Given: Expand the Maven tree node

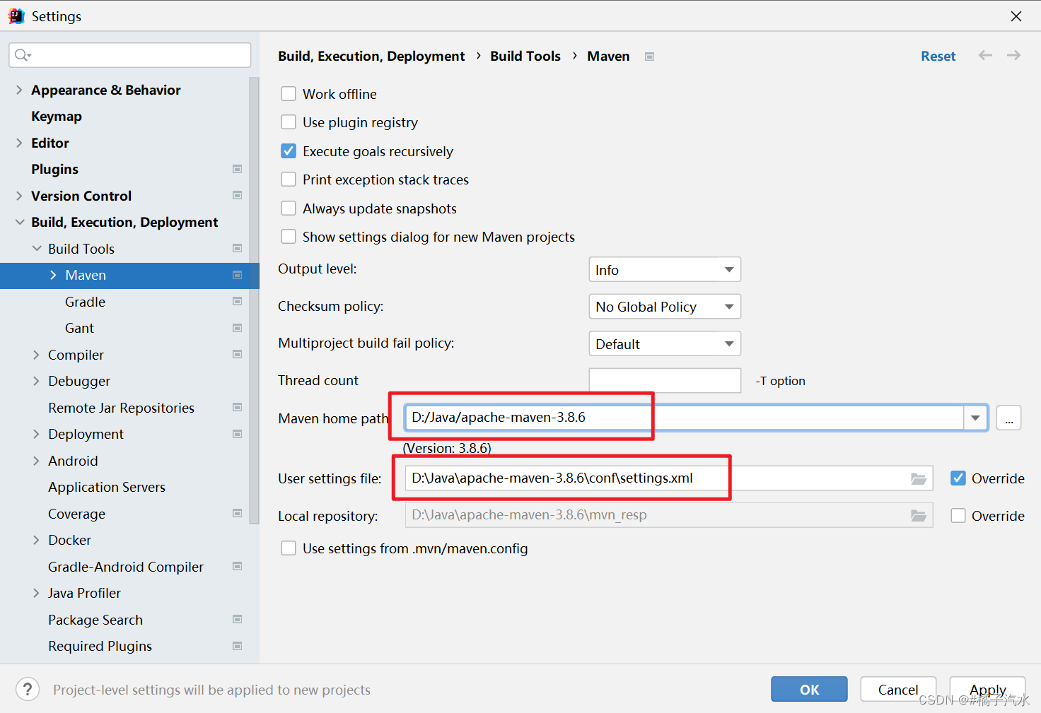Looking at the screenshot, I should (x=53, y=275).
